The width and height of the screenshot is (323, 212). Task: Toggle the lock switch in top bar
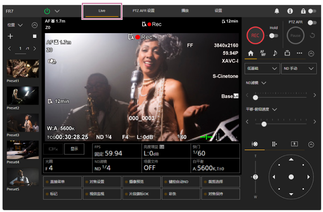(x=312, y=11)
